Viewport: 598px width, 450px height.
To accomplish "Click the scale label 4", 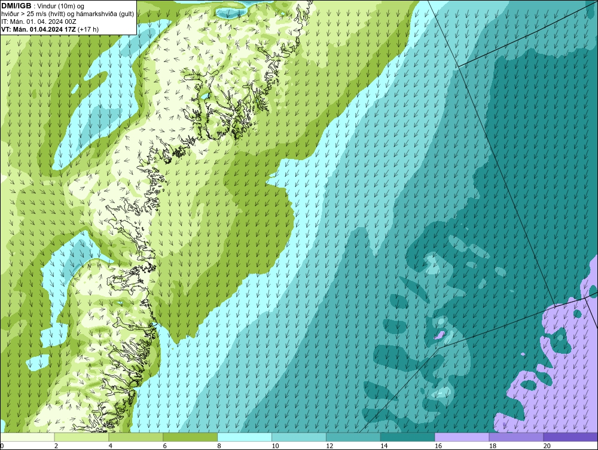I will tap(111, 446).
